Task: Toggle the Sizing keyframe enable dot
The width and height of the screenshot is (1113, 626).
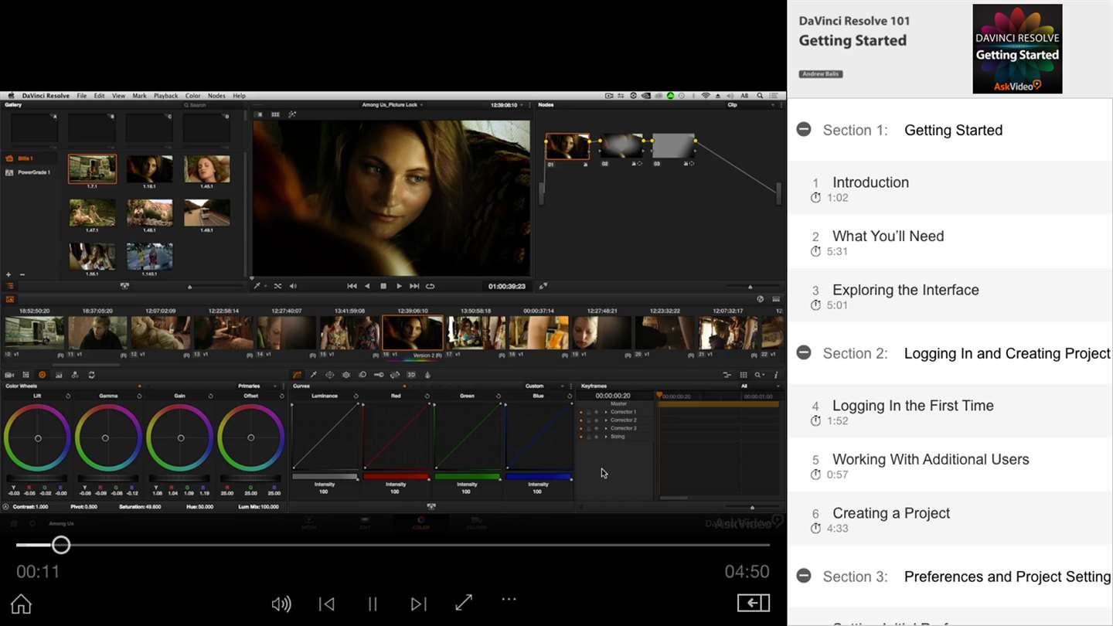Action: click(581, 437)
